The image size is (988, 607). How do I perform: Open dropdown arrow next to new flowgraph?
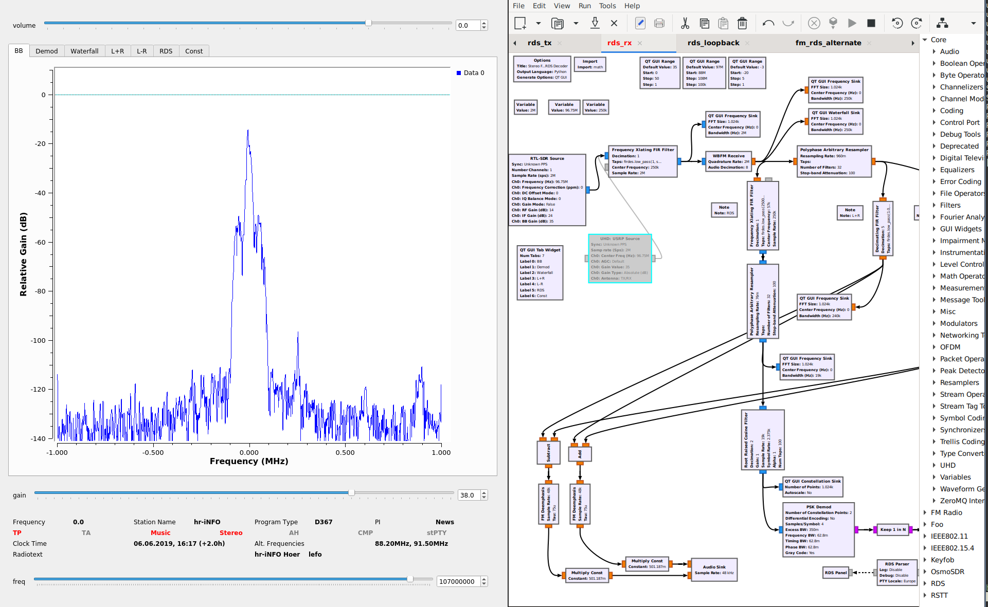538,23
